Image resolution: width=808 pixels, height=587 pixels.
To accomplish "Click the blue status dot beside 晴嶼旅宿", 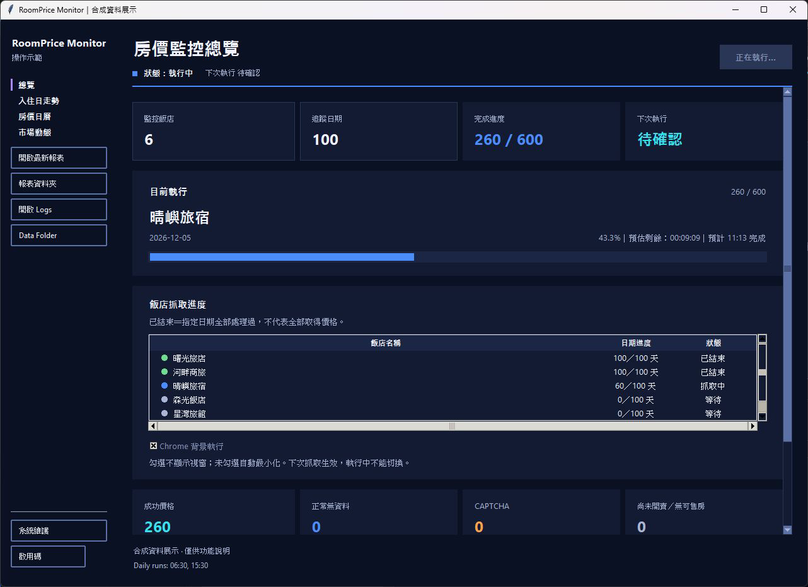I will coord(164,385).
